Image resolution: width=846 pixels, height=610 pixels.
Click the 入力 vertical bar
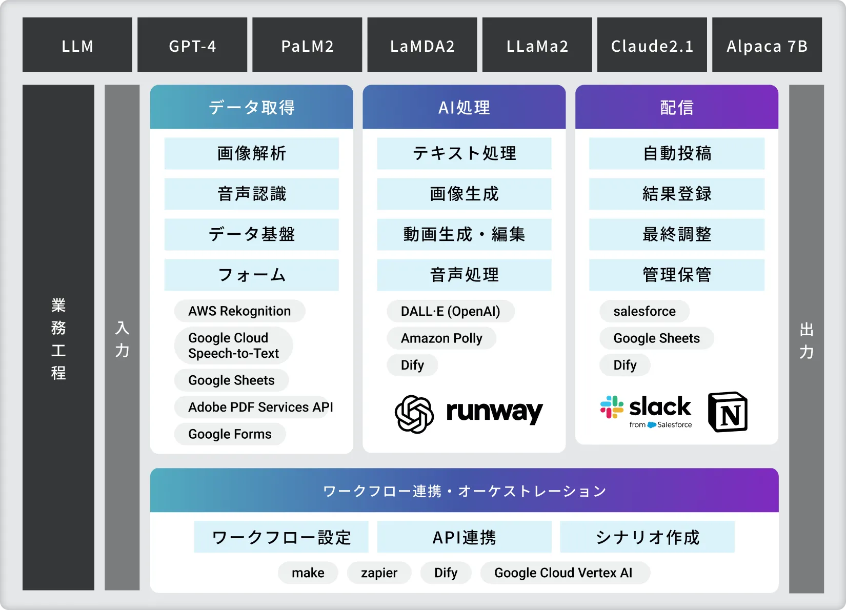point(122,337)
